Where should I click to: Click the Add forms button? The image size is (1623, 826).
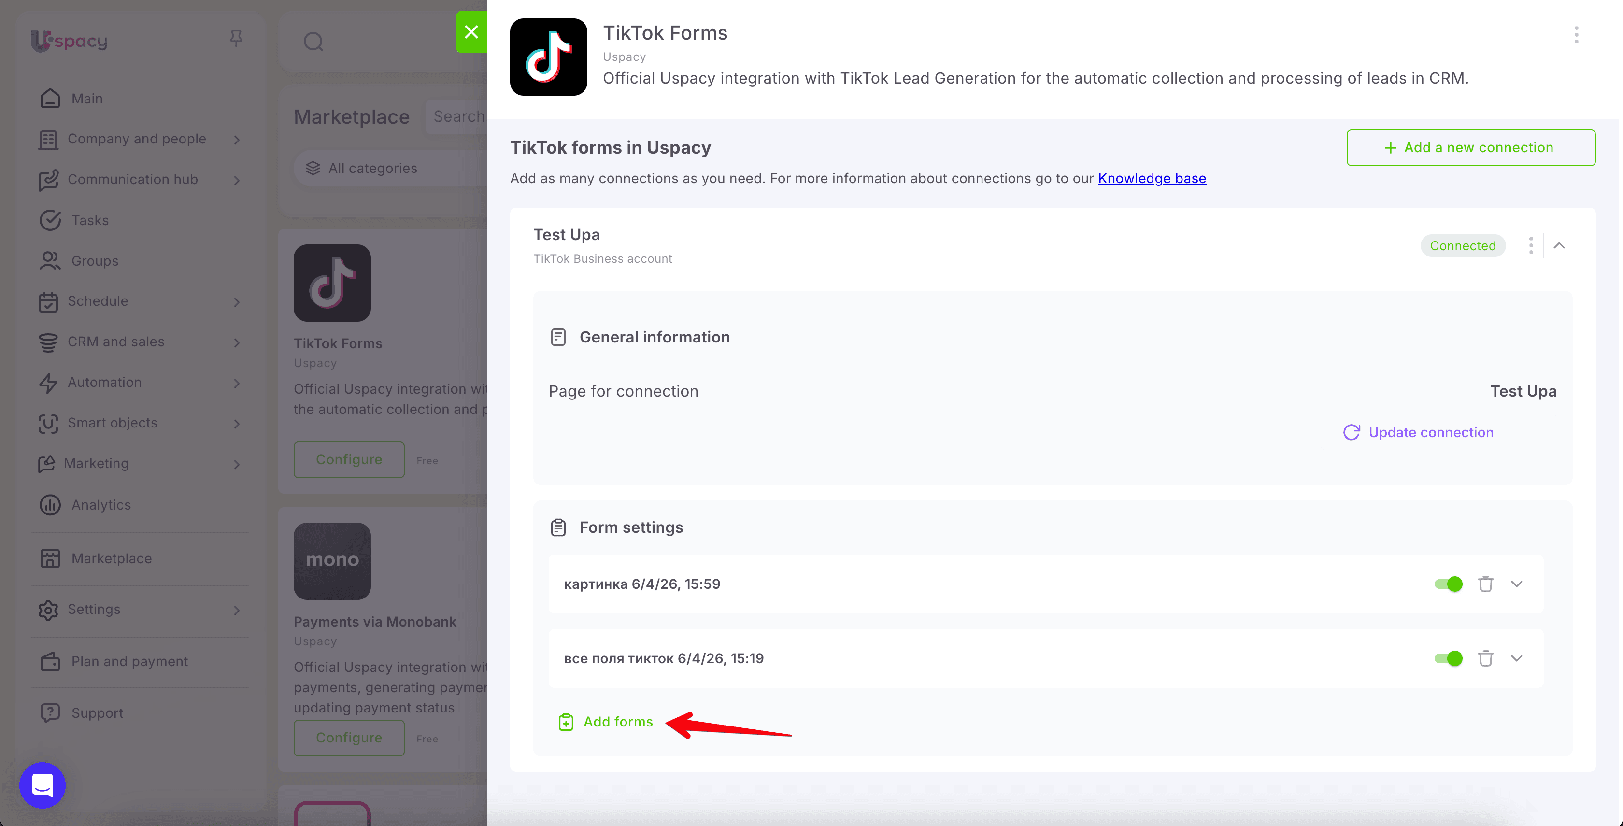click(x=606, y=722)
